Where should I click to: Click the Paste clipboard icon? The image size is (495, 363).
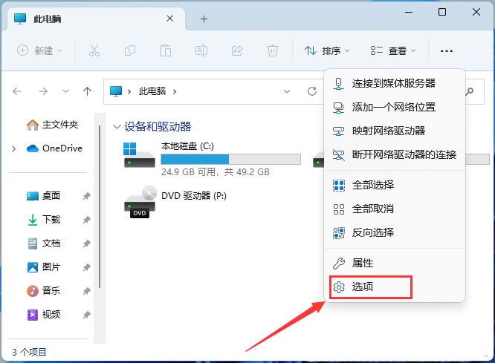coord(165,50)
